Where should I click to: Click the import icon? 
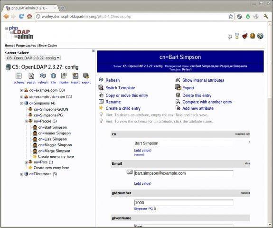75,76
